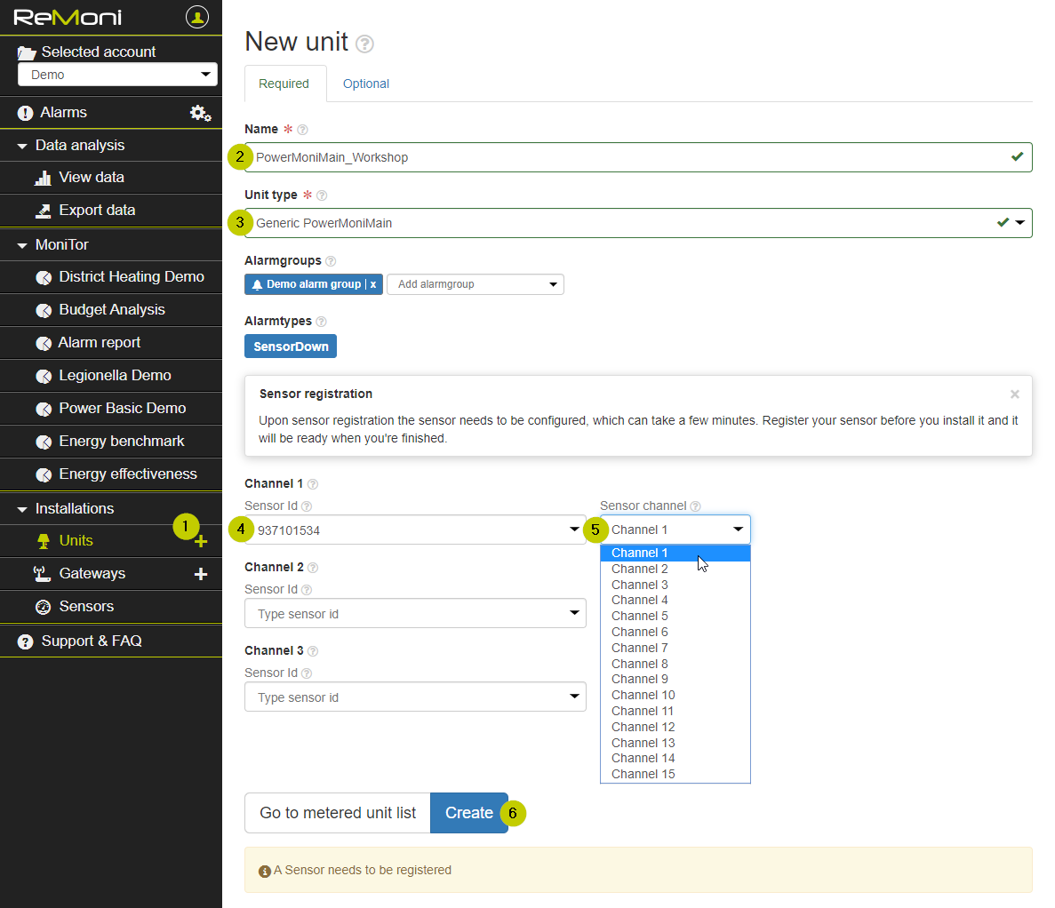This screenshot has width=1055, height=908.
Task: Show help for Unit type field
Action: point(322,195)
